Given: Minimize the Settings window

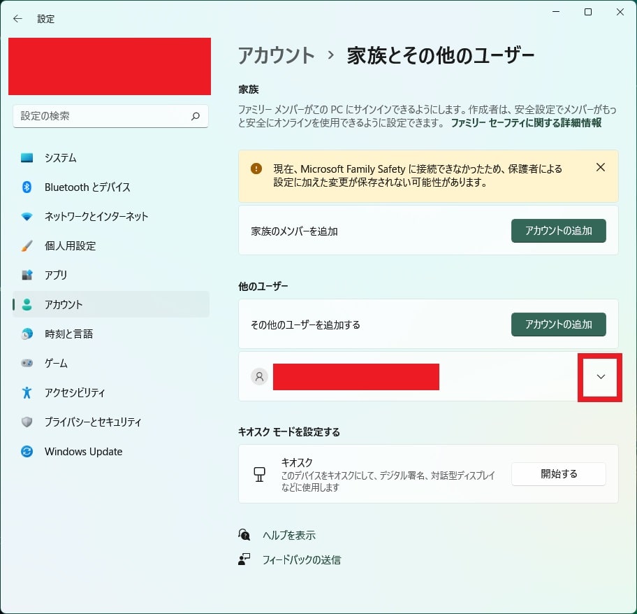Looking at the screenshot, I should coord(556,12).
